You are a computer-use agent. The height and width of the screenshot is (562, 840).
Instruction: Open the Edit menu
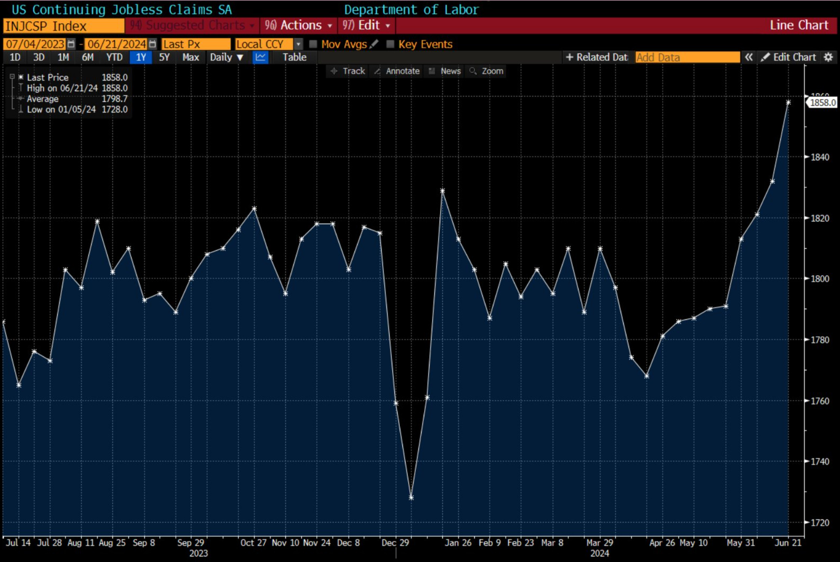[x=366, y=25]
